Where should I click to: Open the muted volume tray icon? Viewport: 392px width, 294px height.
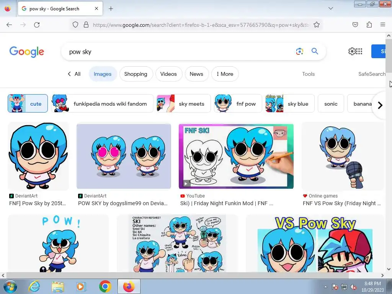point(353,287)
